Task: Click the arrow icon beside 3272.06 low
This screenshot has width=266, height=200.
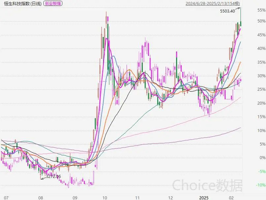Action: tap(43, 178)
